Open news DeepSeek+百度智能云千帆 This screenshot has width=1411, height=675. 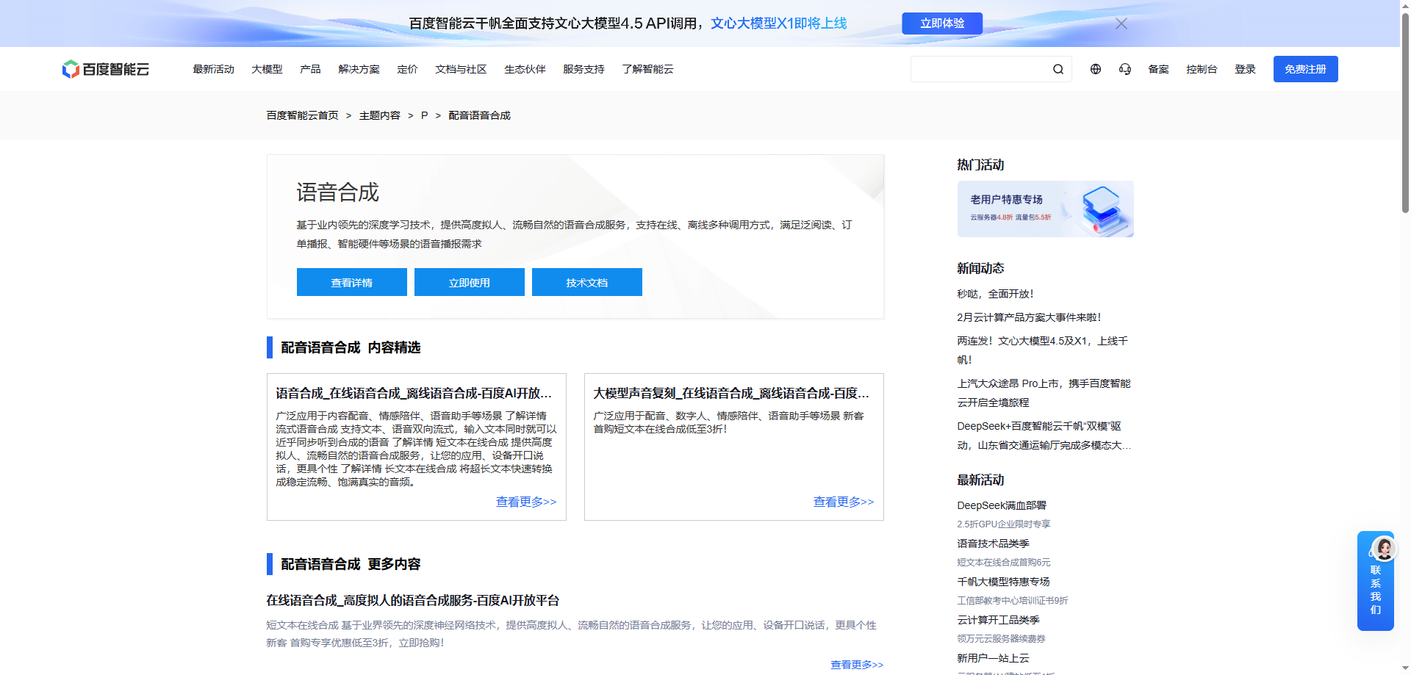point(1044,436)
